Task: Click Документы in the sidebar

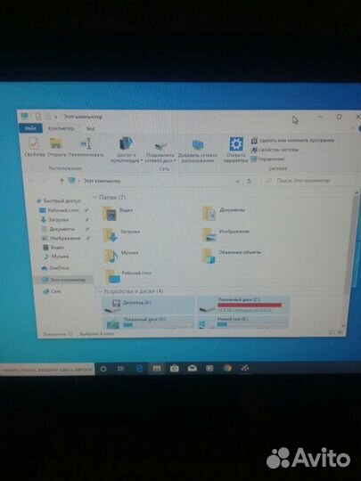Action: coord(58,229)
